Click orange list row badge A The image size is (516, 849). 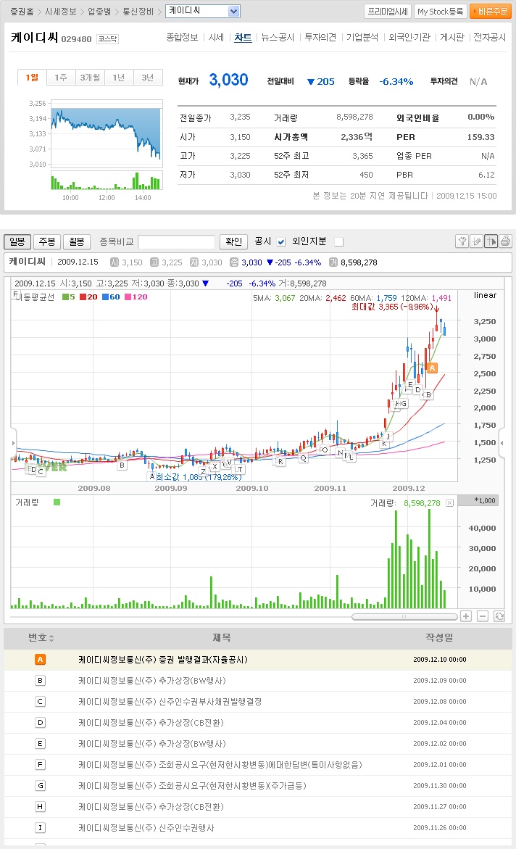pyautogui.click(x=40, y=660)
